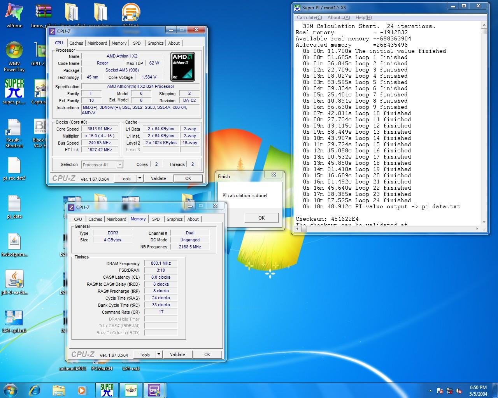Open the ucbench2011 desktop icon
The image size is (498, 398).
(x=72, y=368)
